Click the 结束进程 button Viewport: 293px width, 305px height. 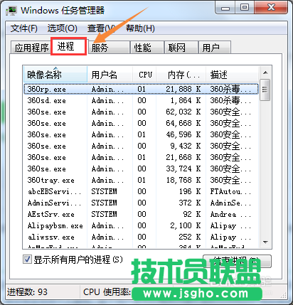[237, 262]
